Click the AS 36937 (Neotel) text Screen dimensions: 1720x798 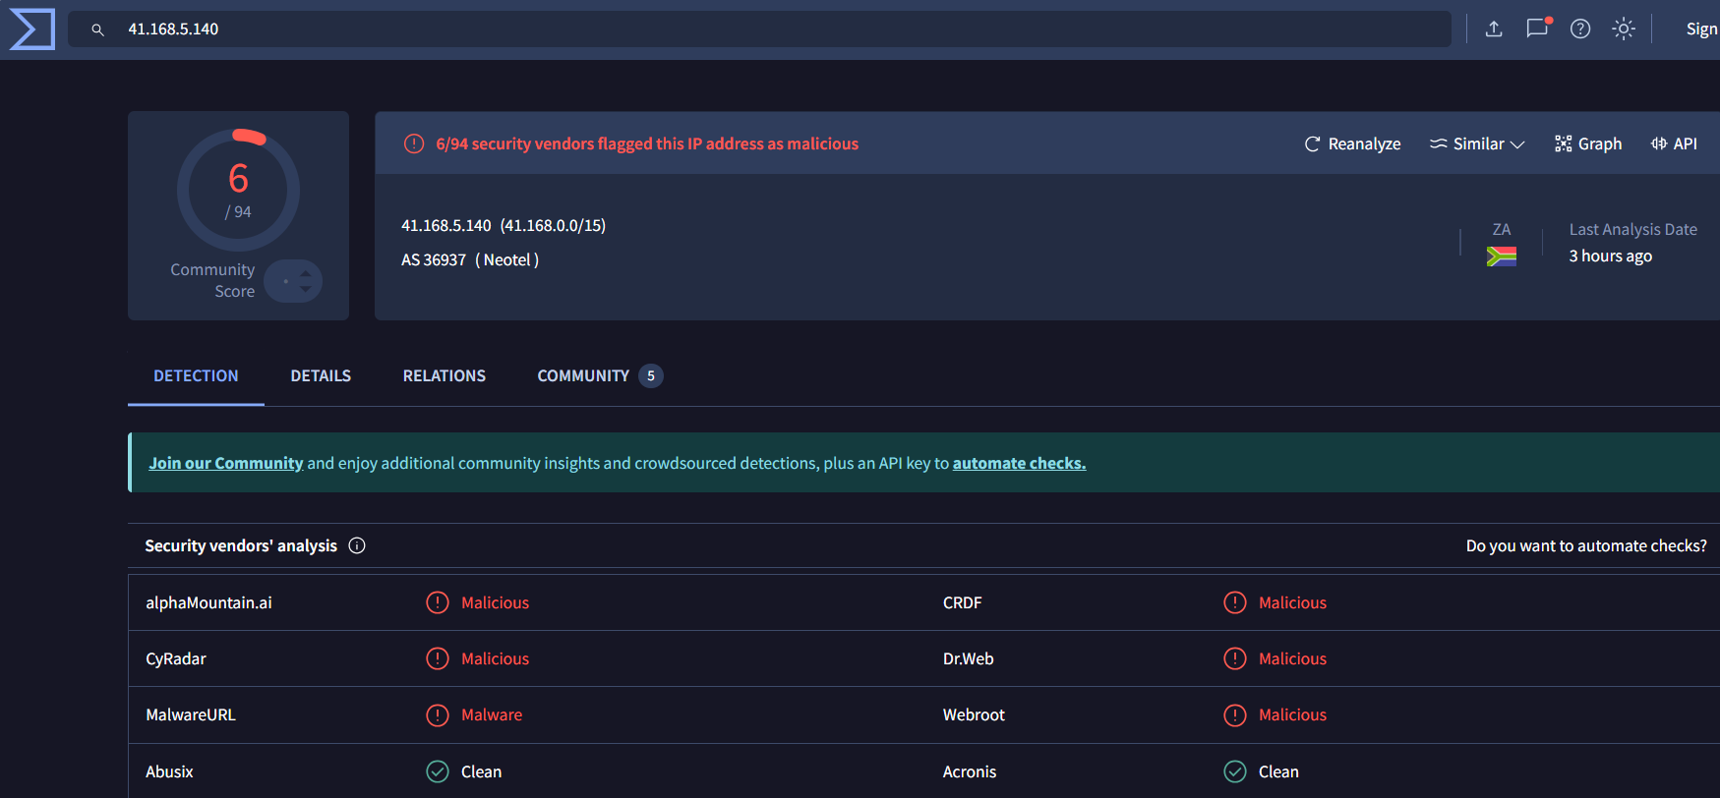coord(470,259)
